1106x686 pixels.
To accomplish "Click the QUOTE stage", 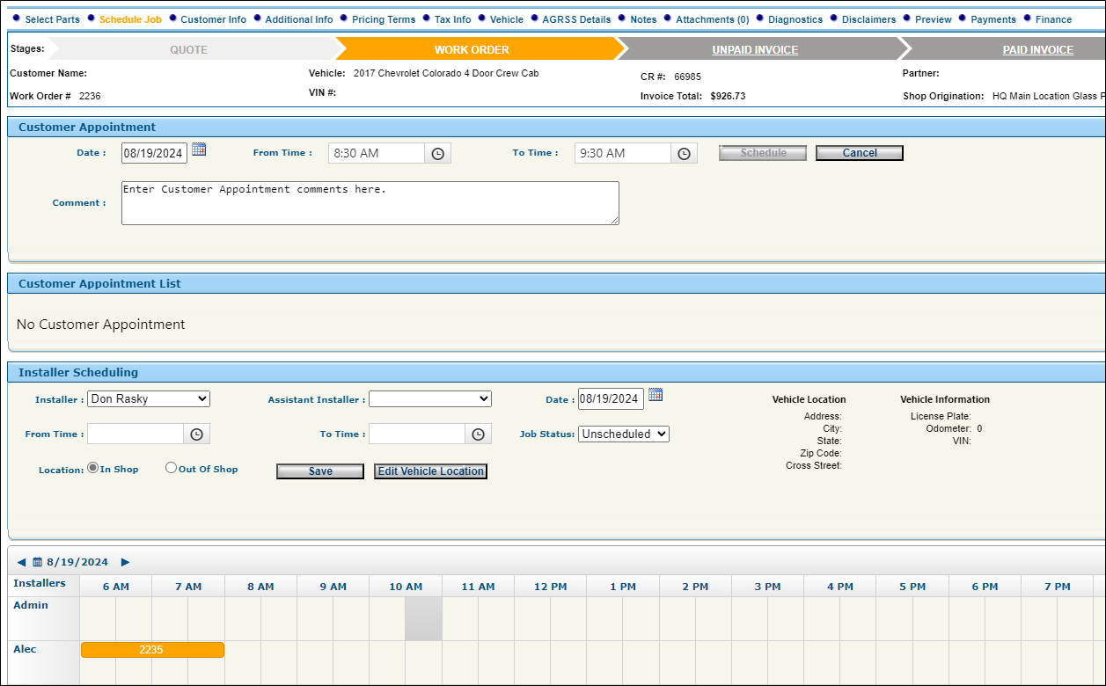I will (188, 49).
